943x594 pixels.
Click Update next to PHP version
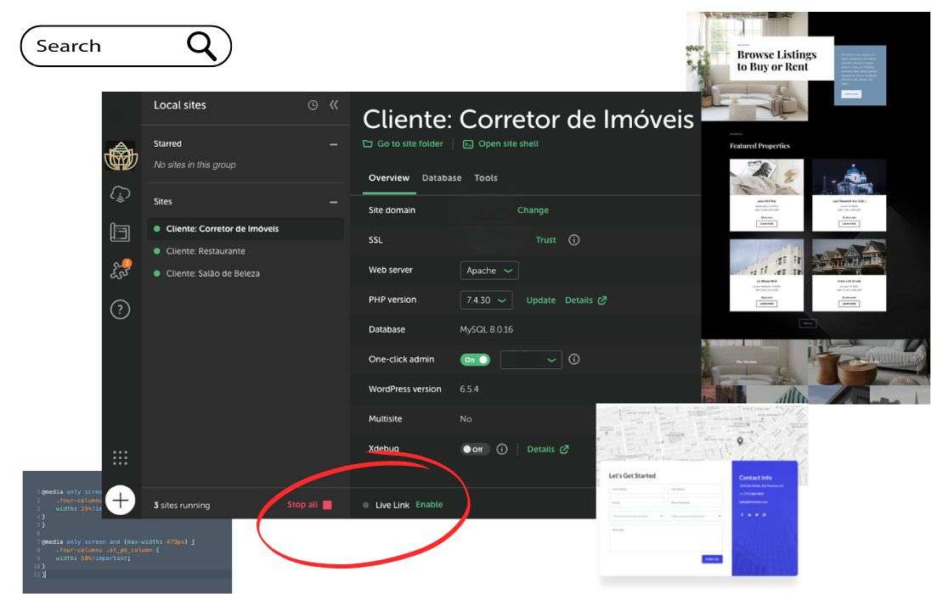coord(540,300)
